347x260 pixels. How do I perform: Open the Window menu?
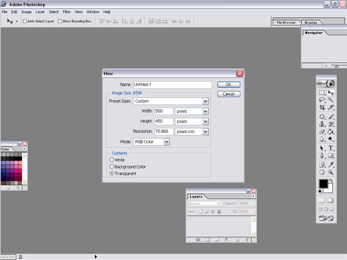93,12
